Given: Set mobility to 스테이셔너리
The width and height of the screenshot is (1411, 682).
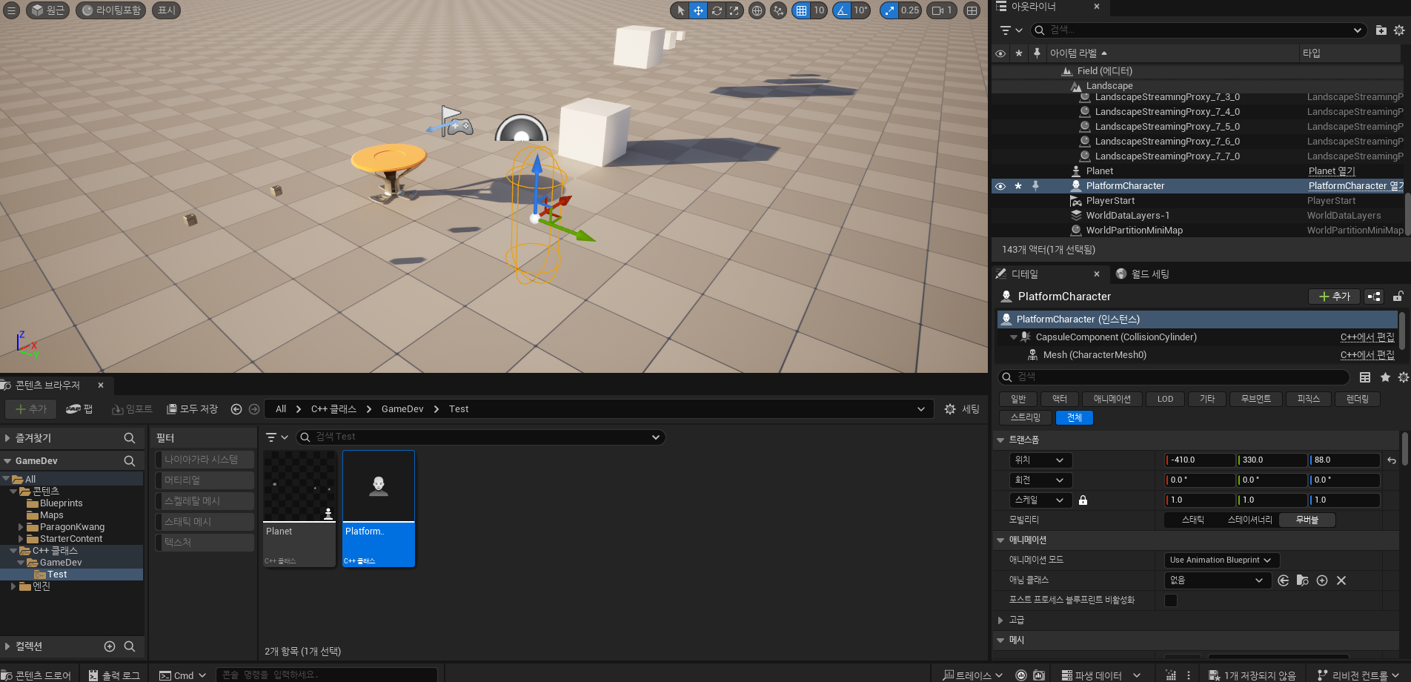Looking at the screenshot, I should tap(1249, 520).
